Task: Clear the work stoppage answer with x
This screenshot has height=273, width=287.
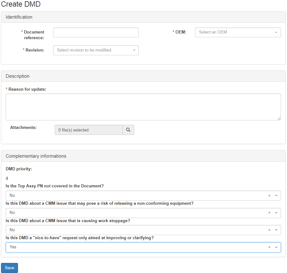Action: coord(269,230)
